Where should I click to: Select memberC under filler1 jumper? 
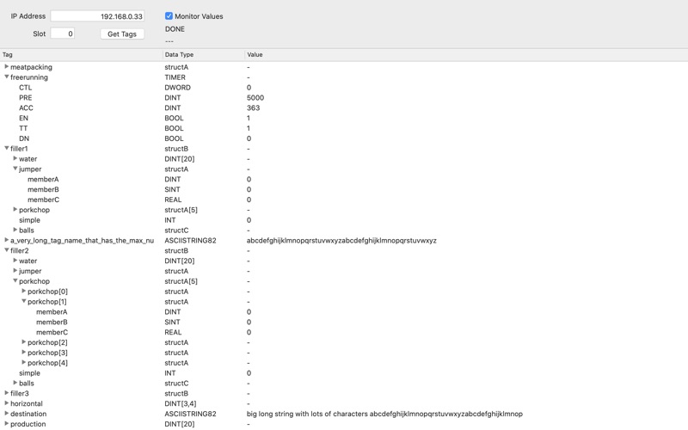[x=344, y=200]
